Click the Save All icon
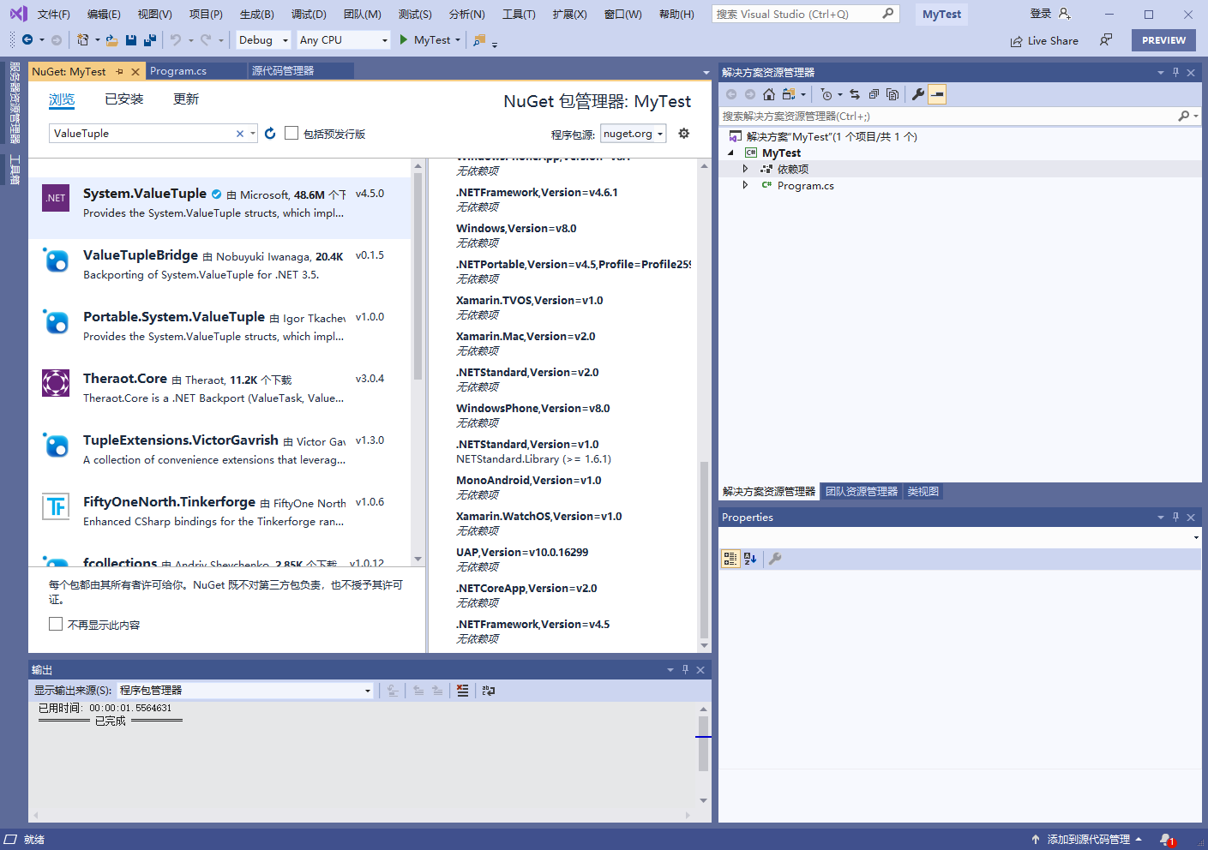 click(x=150, y=40)
